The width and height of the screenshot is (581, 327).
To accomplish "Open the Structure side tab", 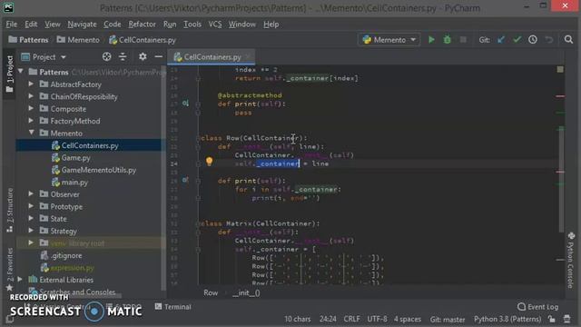I will (10, 210).
